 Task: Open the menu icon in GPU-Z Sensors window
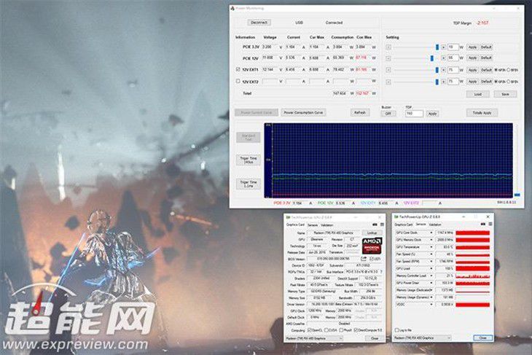click(490, 224)
